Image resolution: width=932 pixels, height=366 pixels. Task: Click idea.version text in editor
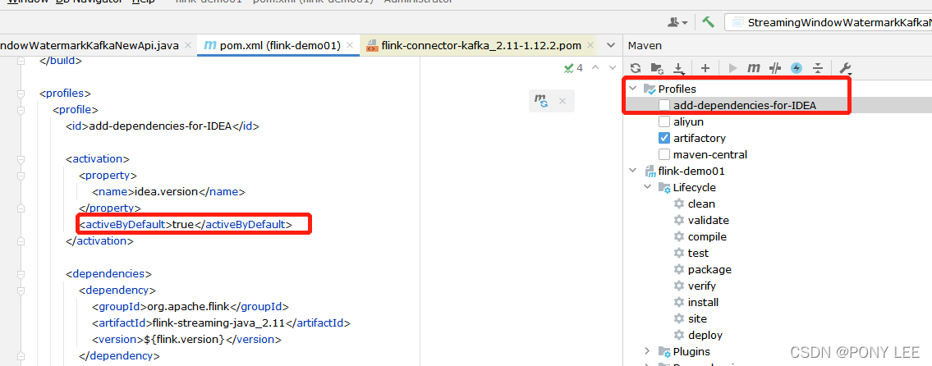(167, 192)
